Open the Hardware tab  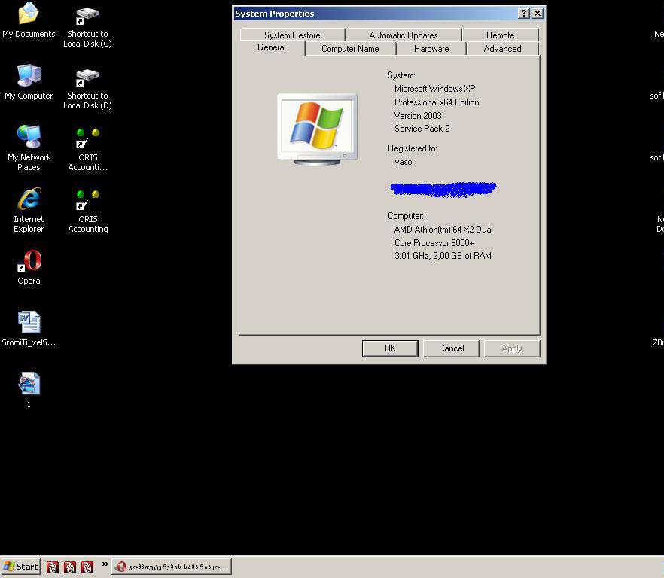431,49
